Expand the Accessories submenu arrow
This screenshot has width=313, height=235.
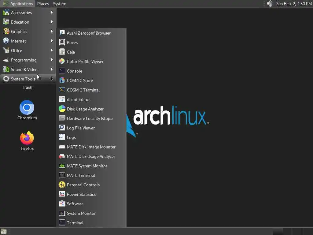(x=52, y=12)
